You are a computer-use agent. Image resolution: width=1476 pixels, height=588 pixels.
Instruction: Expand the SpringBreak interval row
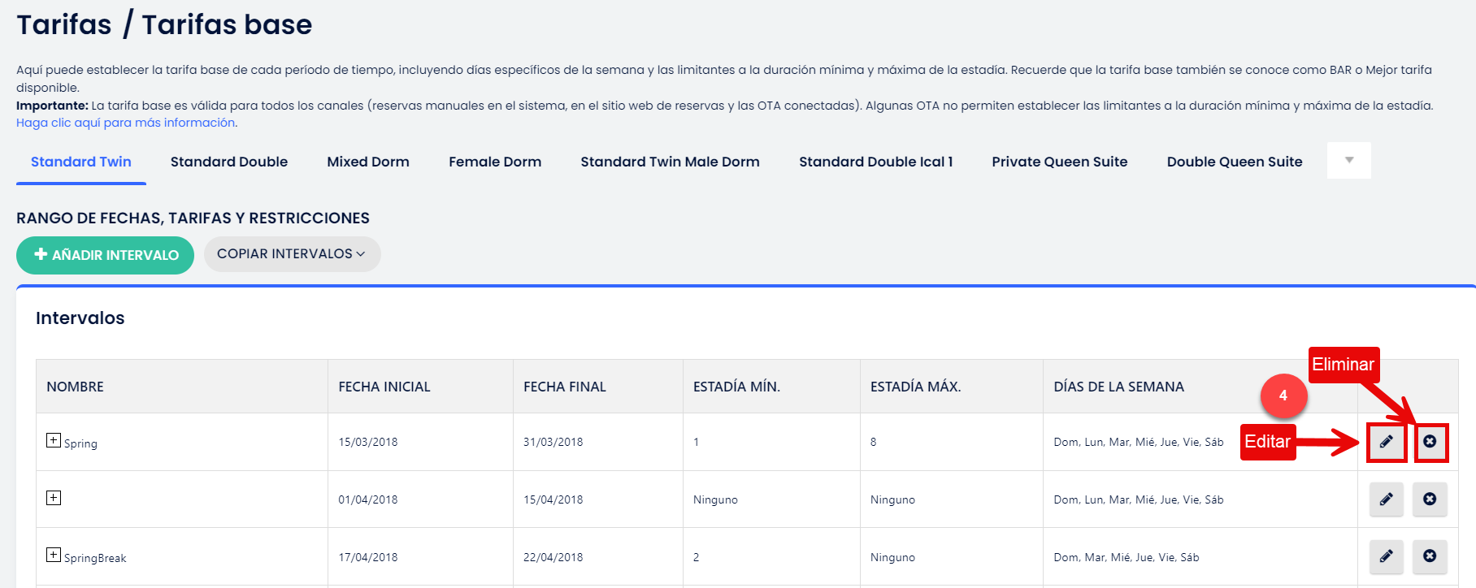coord(54,556)
